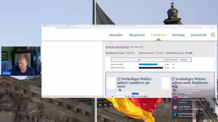The width and height of the screenshot is (218, 122).
Task: Click the Carsten name label on webcam
Action: (6, 73)
